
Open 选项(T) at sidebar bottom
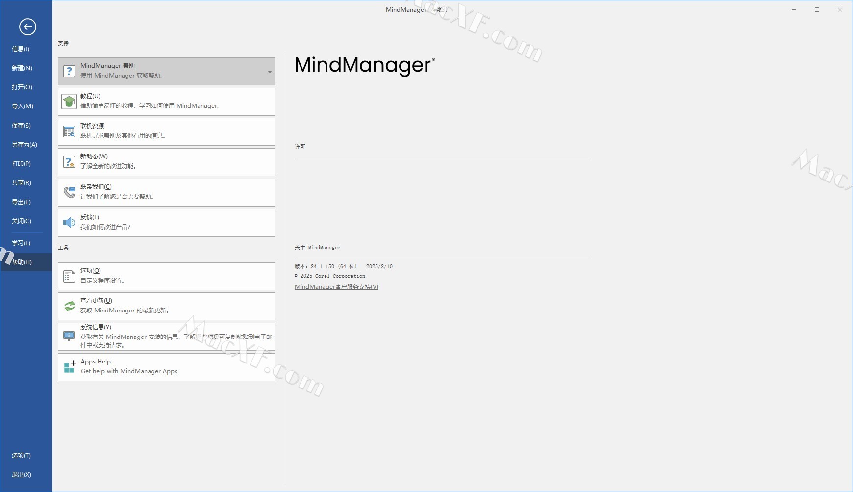pyautogui.click(x=26, y=455)
